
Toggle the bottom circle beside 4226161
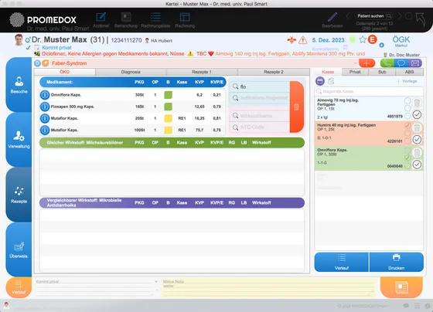407,141
